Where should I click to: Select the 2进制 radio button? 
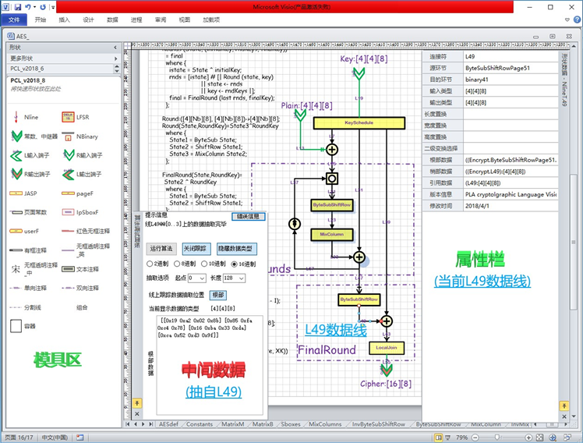pyautogui.click(x=150, y=264)
